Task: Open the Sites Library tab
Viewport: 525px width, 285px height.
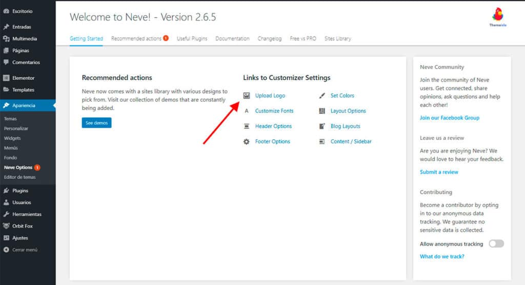Action: point(338,38)
